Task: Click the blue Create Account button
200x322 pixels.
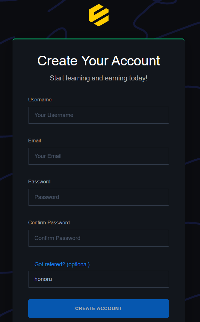Action: (99, 309)
